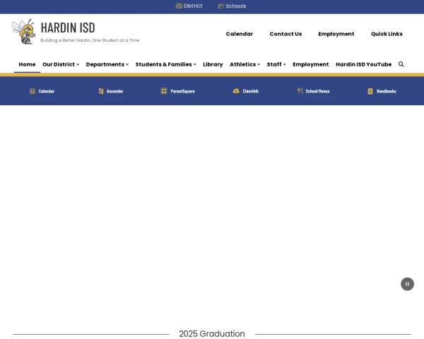Click the 'Building a Better Hardin' tagline text
424x339 pixels.
90,40
